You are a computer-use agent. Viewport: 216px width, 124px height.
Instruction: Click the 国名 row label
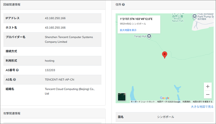pos(121,117)
